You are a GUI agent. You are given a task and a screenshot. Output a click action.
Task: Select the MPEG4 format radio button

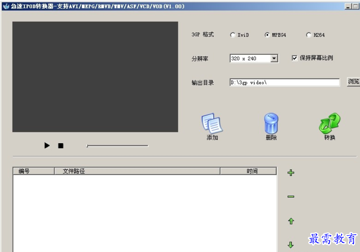267,35
